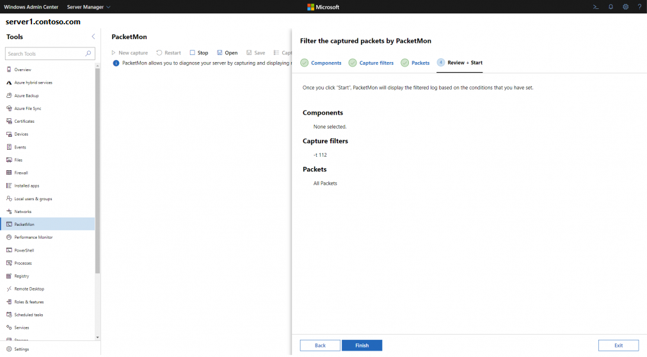Go to the Components step tab
Screen dimensions: 647x357
pos(321,63)
